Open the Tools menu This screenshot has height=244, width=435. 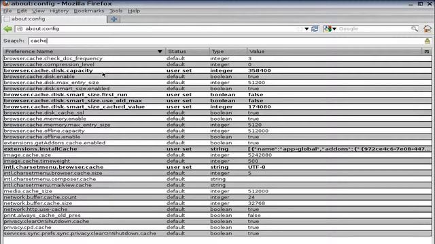click(116, 11)
